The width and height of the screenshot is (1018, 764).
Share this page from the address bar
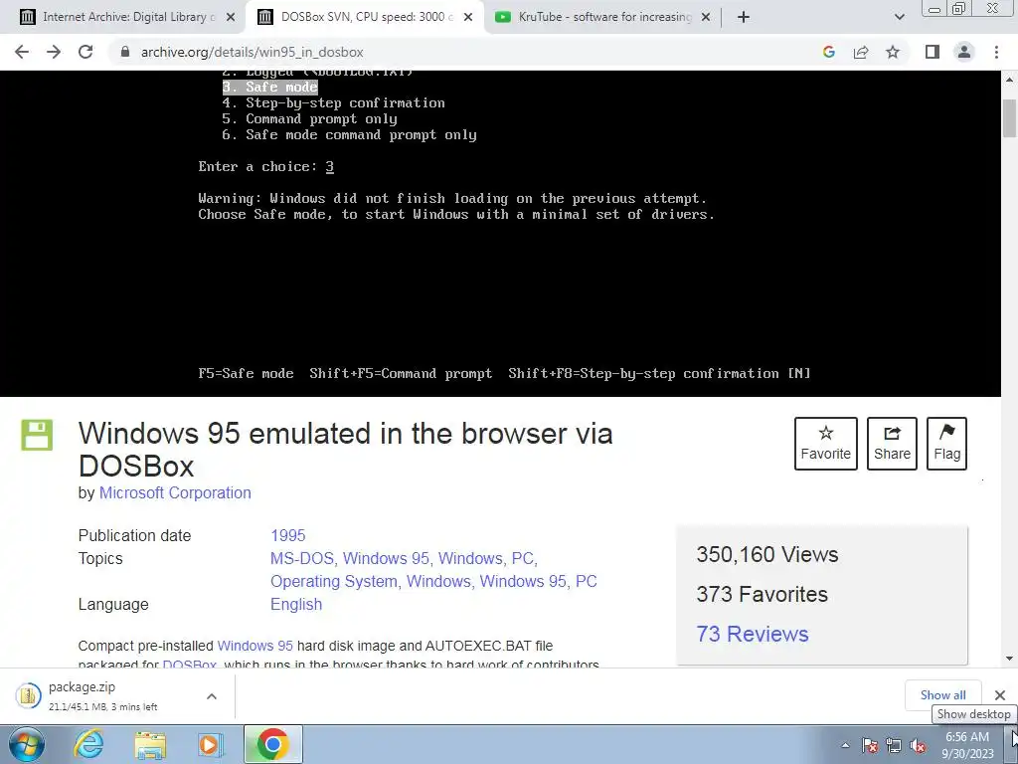coord(861,52)
